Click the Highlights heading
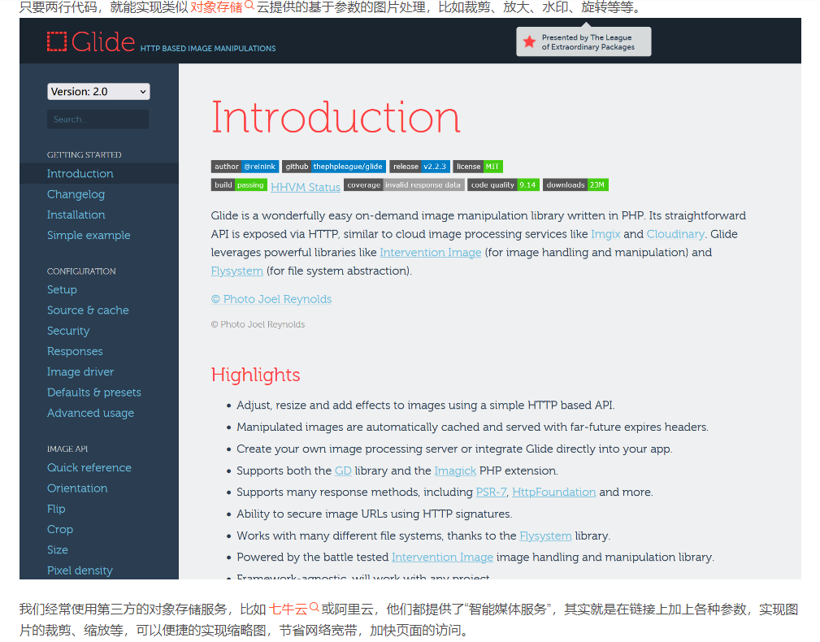The width and height of the screenshot is (820, 642). click(x=256, y=375)
